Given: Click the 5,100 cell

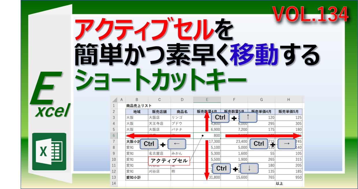Looking at the screenshot, I should click(207, 148).
